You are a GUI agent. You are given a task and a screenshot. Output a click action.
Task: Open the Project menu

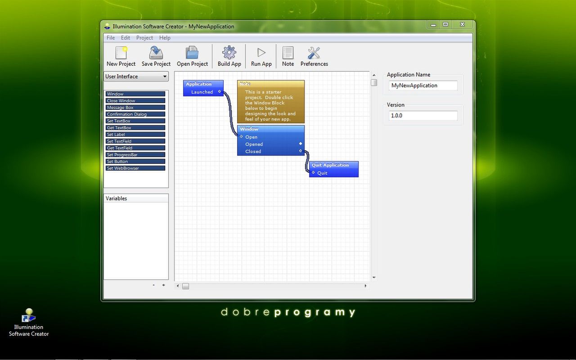[x=144, y=38]
